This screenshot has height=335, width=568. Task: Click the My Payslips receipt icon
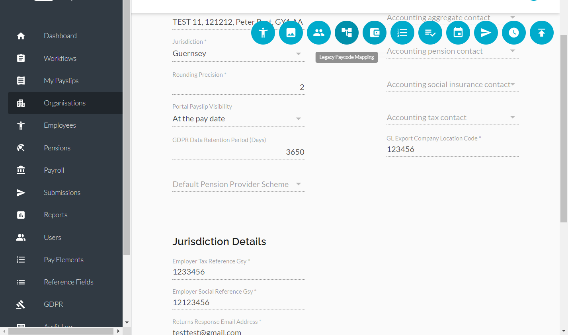[21, 81]
